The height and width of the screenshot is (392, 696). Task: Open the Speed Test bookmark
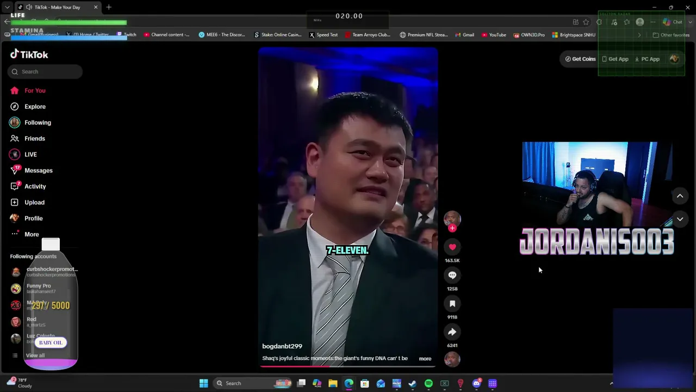[324, 35]
